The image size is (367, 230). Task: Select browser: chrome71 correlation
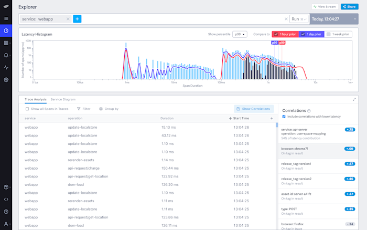coord(318,151)
